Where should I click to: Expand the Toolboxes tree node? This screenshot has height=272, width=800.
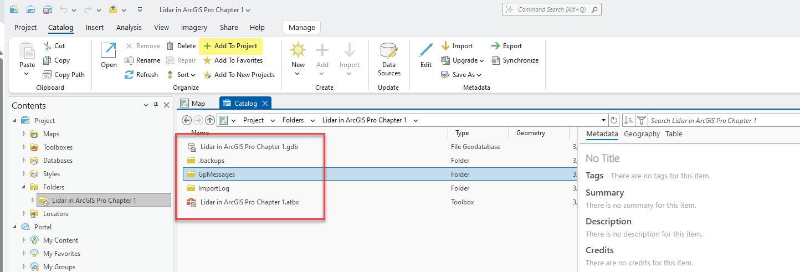click(x=24, y=147)
